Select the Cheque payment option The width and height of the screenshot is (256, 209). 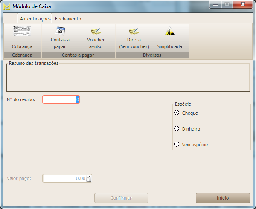tap(177, 113)
